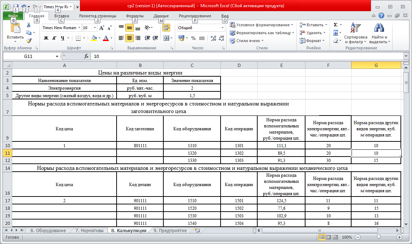This screenshot has width=412, height=244.
Task: Click the cell borders icon
Action: pyautogui.click(x=78, y=38)
